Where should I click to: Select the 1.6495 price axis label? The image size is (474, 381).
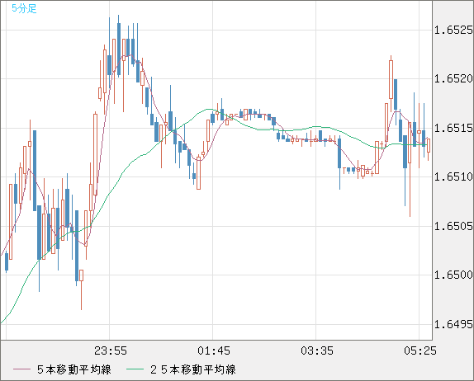click(453, 324)
